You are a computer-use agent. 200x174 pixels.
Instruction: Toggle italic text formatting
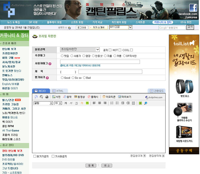(71, 103)
